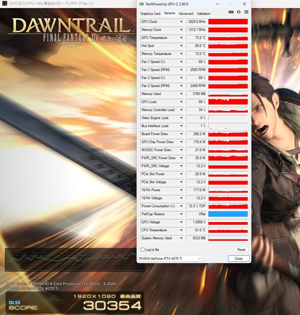Click the FFXIV benchmark window icon

tap(5, 3)
